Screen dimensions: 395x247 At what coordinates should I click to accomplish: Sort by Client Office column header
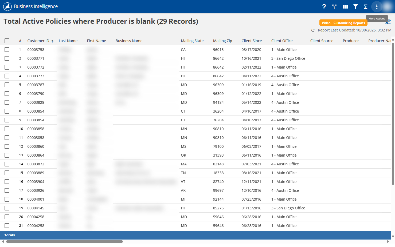coord(282,41)
